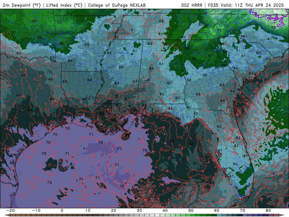Click the "51" dewpoint value on the map
Image resolution: width=289 pixels, height=217 pixels.
pyautogui.click(x=219, y=30)
